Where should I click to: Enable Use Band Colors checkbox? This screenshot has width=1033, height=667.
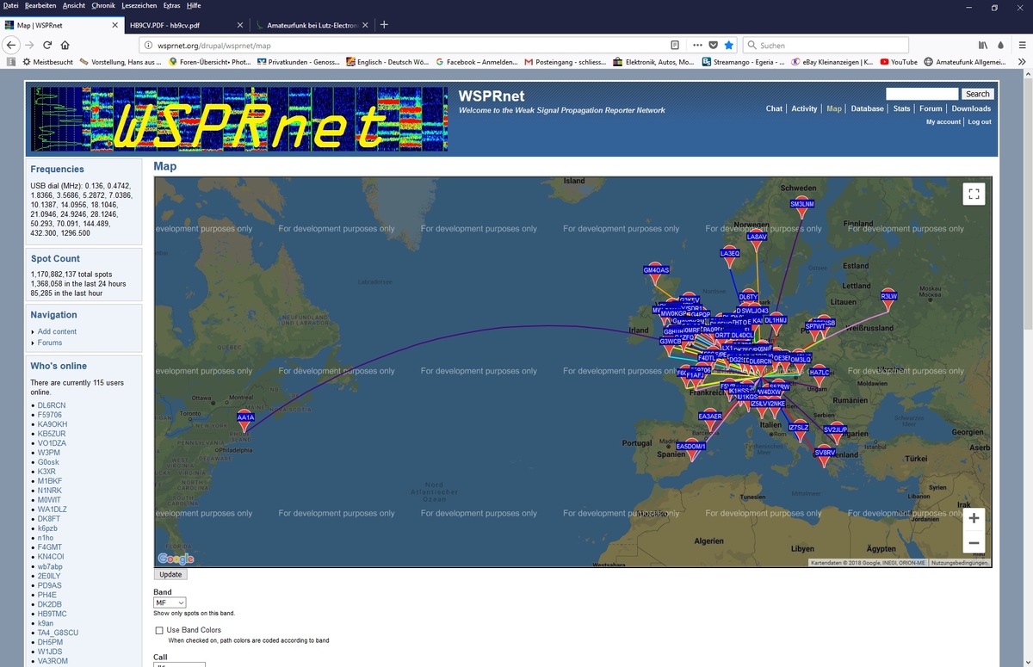[159, 630]
